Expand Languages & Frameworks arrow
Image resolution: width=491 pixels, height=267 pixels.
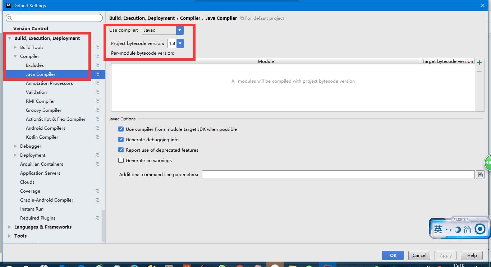coord(10,227)
